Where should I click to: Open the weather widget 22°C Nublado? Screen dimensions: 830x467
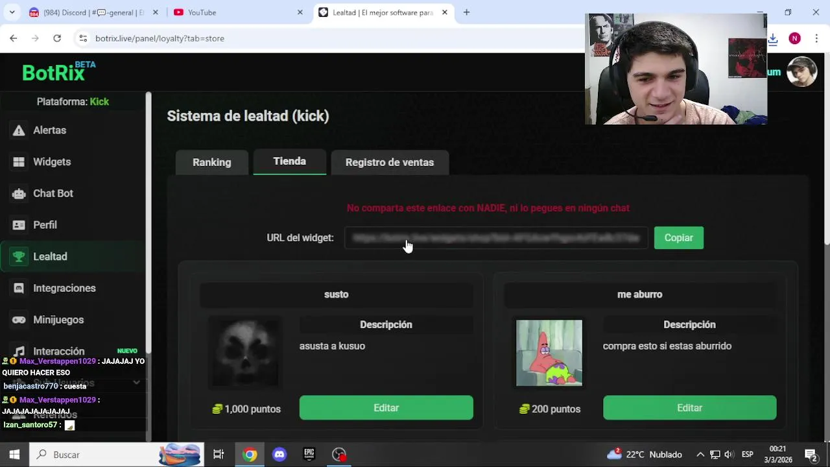(x=645, y=455)
